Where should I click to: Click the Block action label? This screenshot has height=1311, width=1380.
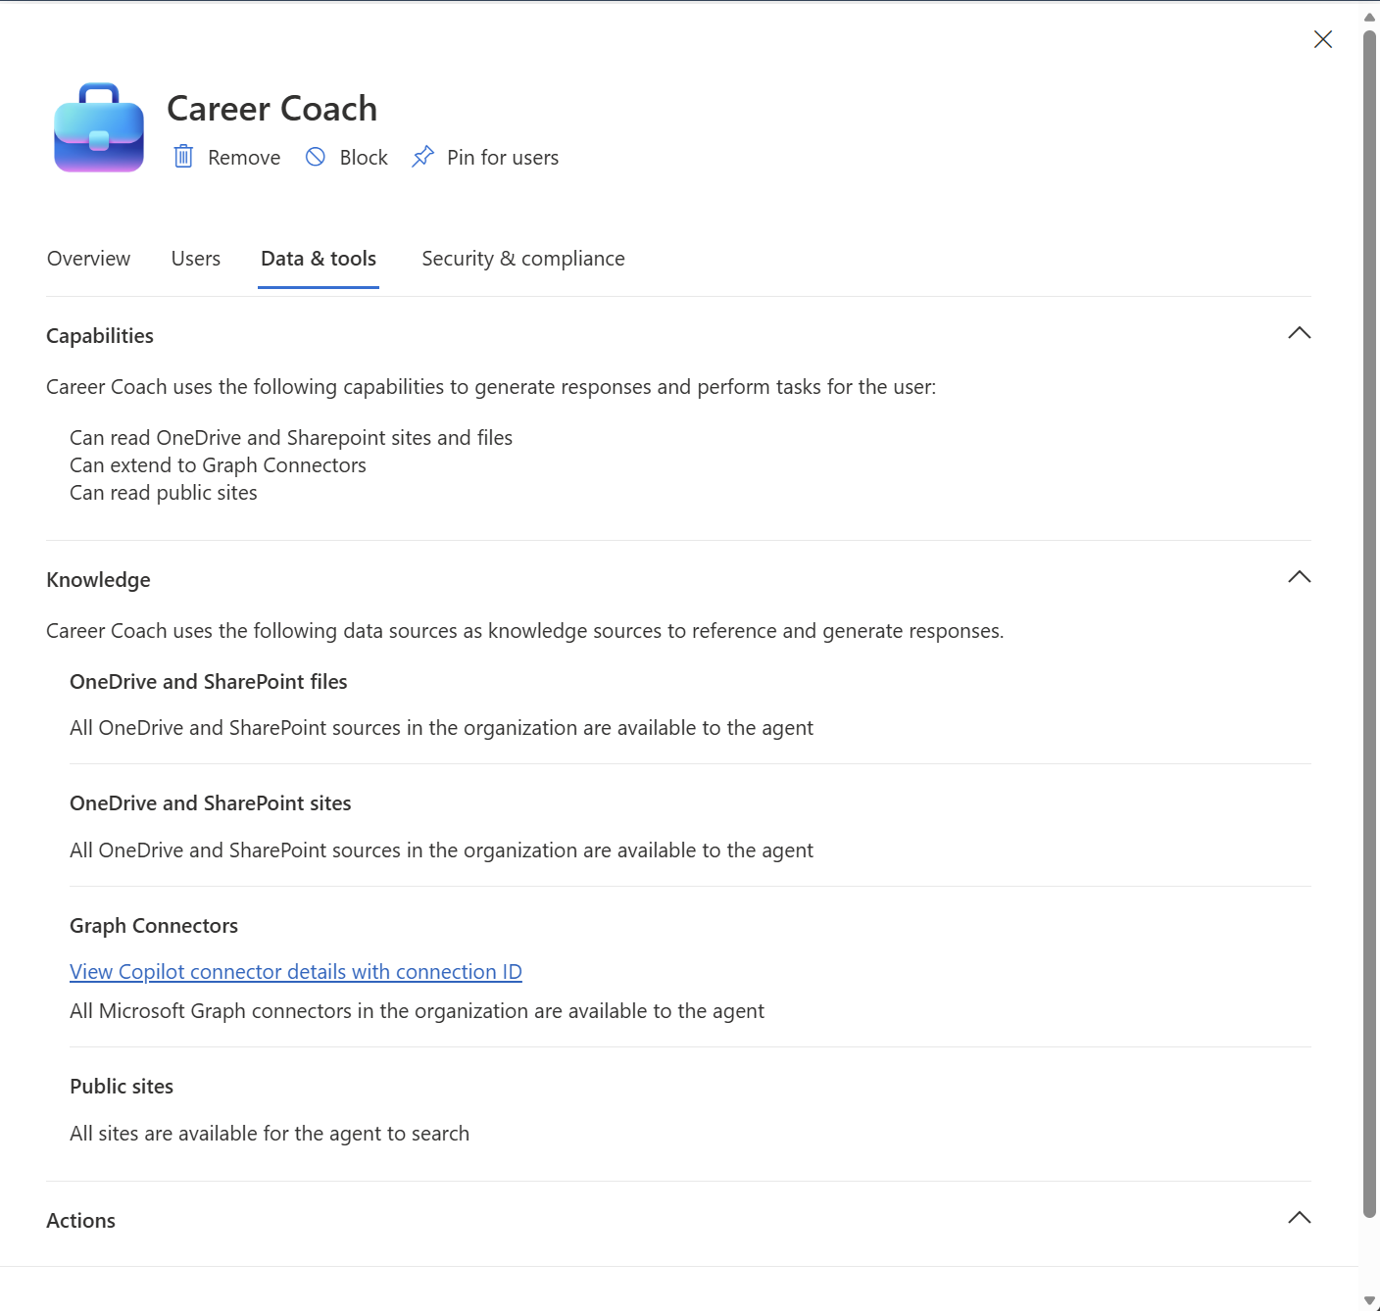coord(363,157)
